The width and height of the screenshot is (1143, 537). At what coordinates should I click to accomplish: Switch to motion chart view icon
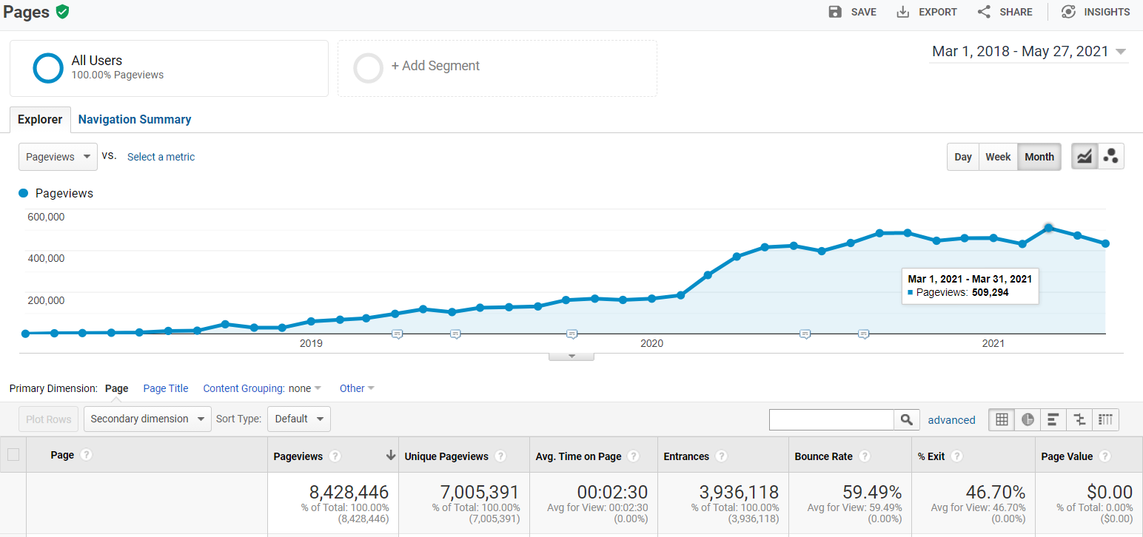(1110, 156)
